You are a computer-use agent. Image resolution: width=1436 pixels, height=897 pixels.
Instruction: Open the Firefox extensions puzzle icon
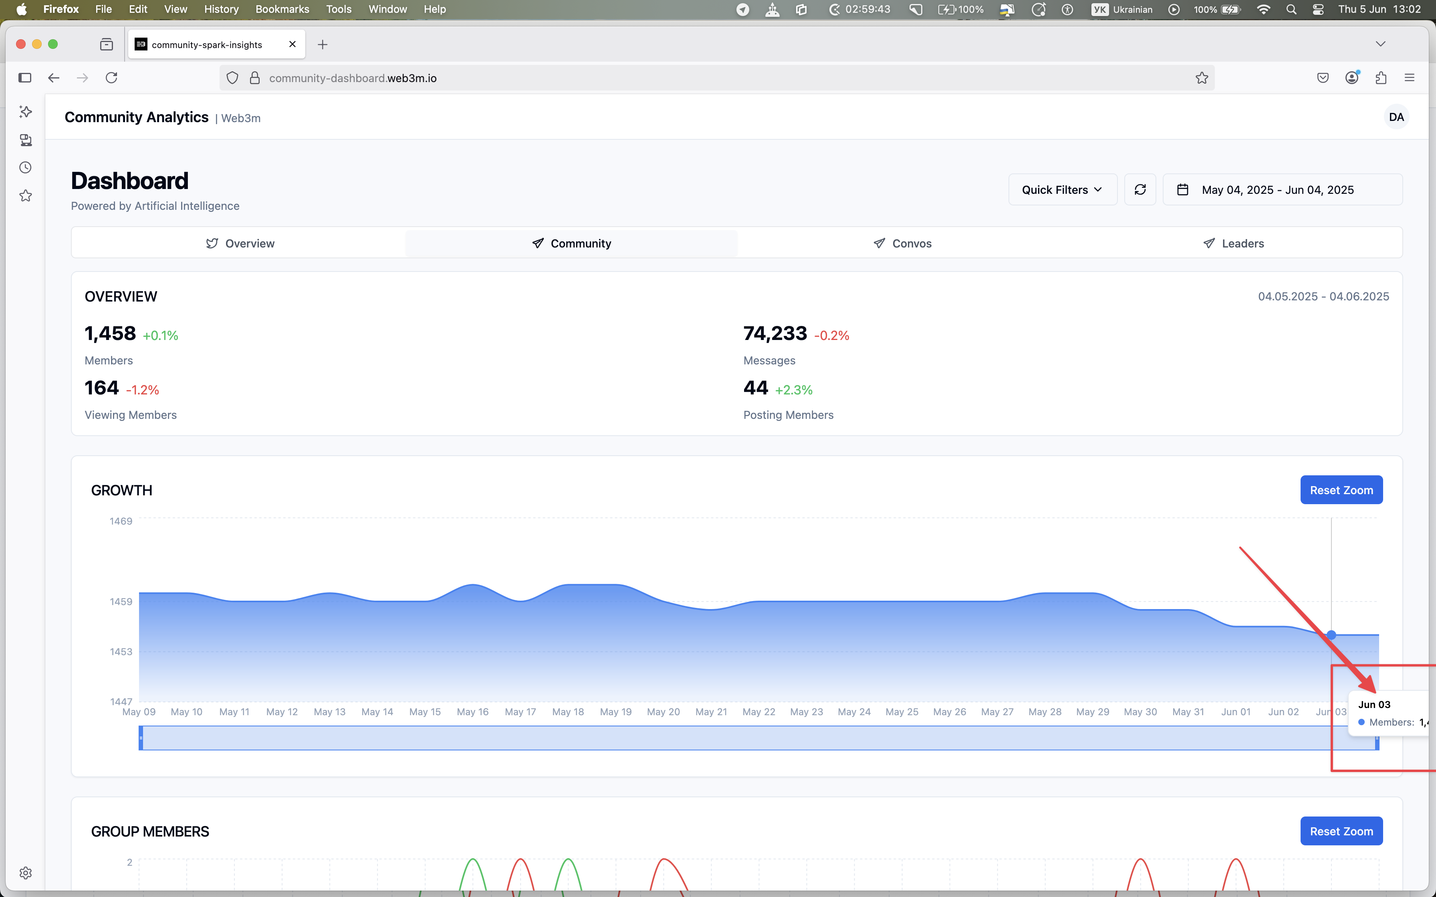tap(1381, 78)
